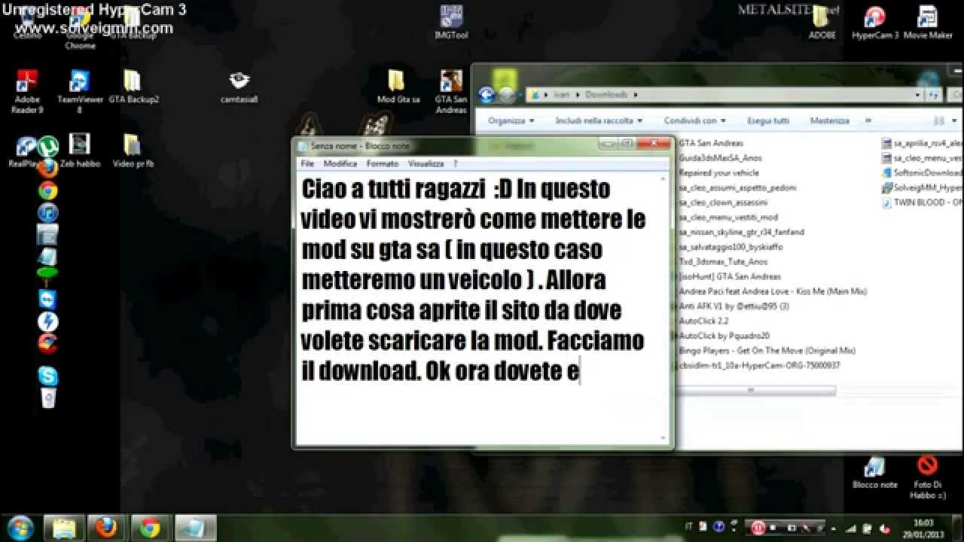
Task: Click Masterizza in Explorer toolbar
Action: click(830, 120)
